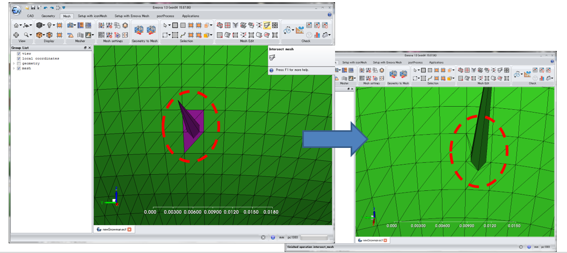This screenshot has width=567, height=253.
Task: Click the blue help icon on ribbon right
Action: point(329,16)
